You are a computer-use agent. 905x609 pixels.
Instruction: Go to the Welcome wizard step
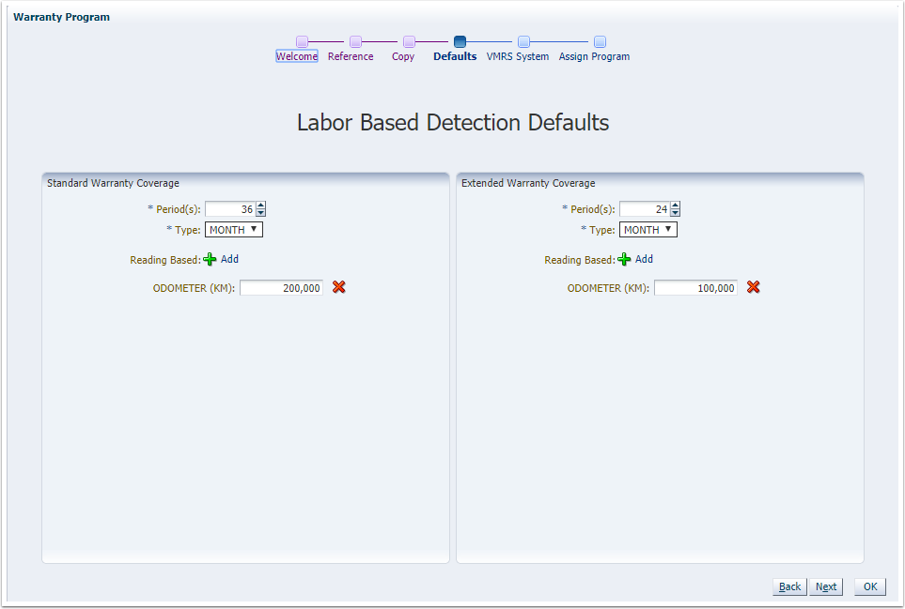(297, 56)
